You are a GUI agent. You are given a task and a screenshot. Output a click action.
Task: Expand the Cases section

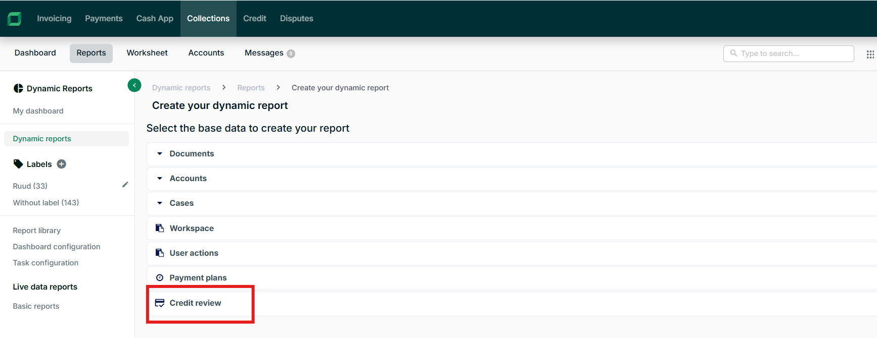pyautogui.click(x=160, y=203)
